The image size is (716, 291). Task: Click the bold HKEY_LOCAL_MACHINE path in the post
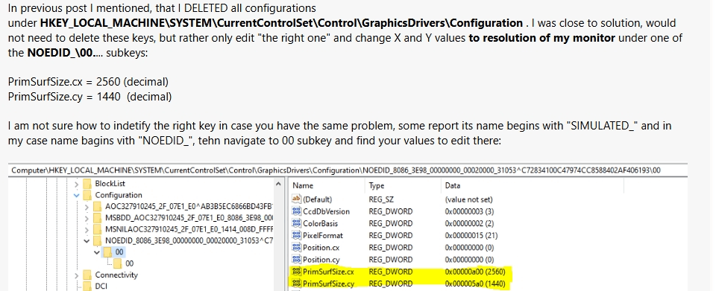(281, 23)
